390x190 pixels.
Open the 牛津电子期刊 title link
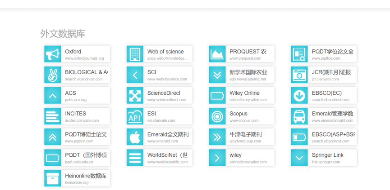pos(246,134)
